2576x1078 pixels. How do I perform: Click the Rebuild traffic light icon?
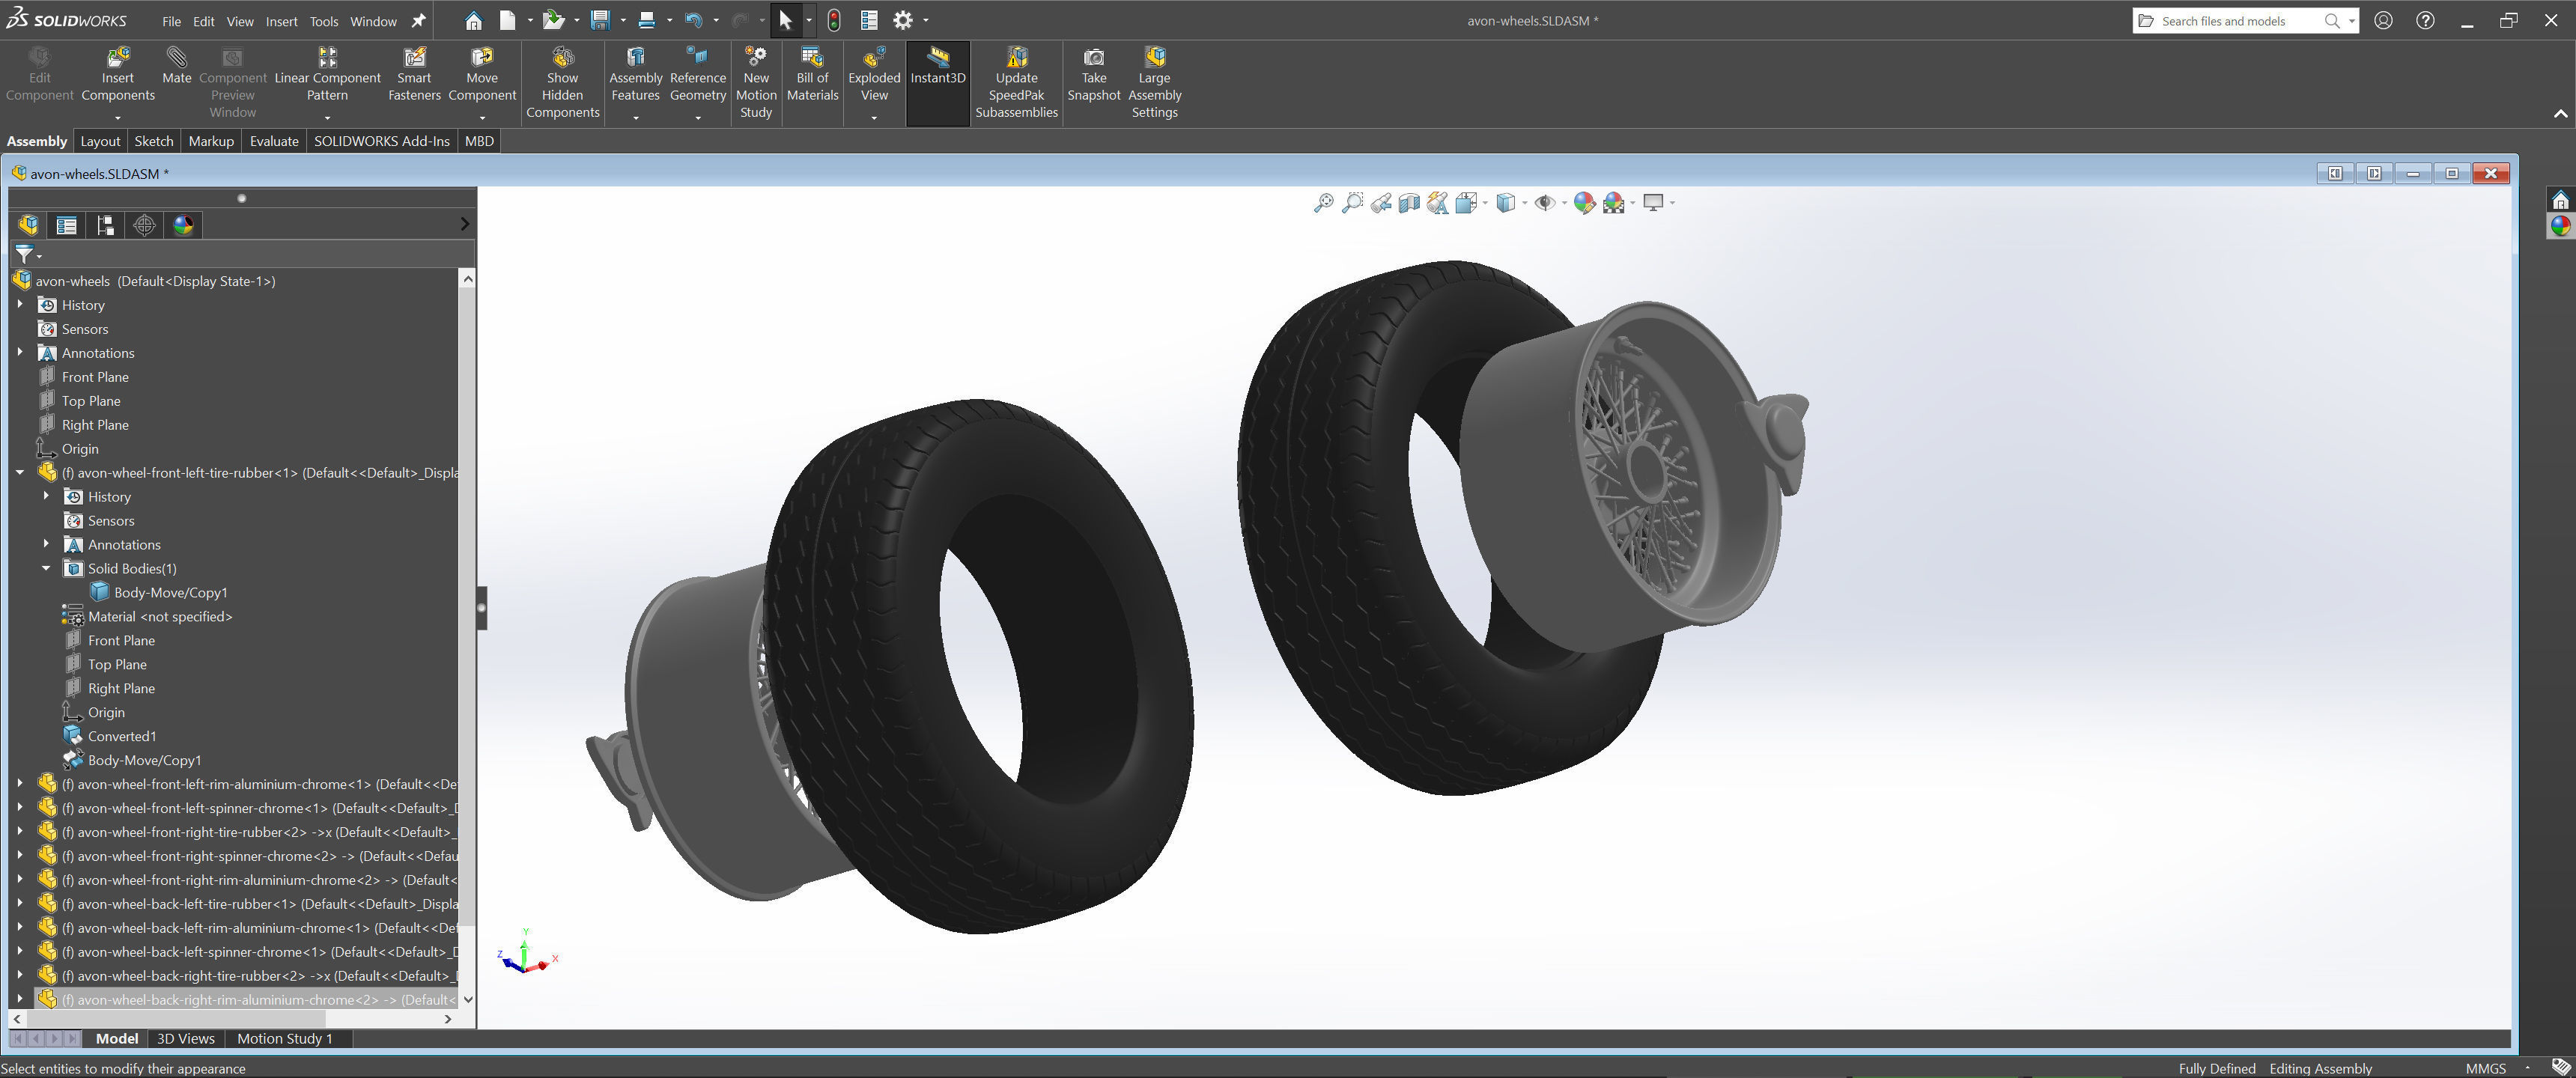point(834,20)
